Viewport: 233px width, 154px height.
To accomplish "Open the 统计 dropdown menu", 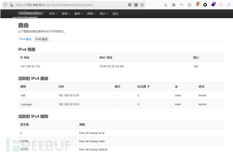I will [x=104, y=14].
